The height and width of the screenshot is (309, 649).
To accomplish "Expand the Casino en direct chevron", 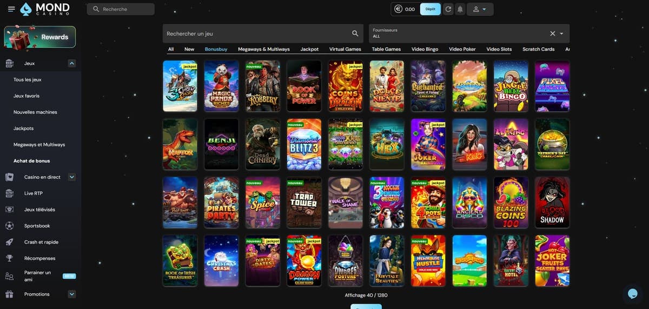I will coord(72,177).
